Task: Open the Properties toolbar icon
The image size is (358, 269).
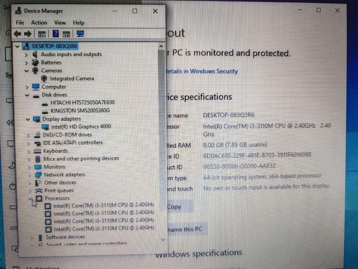Action: (x=42, y=34)
